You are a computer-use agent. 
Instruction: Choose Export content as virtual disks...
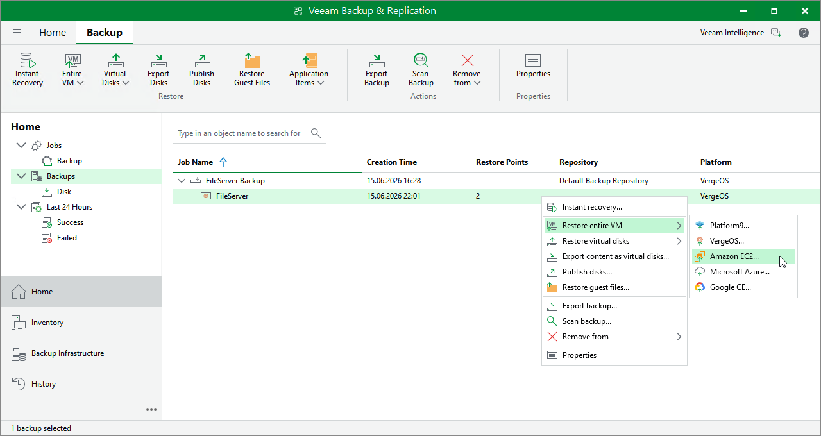click(614, 256)
